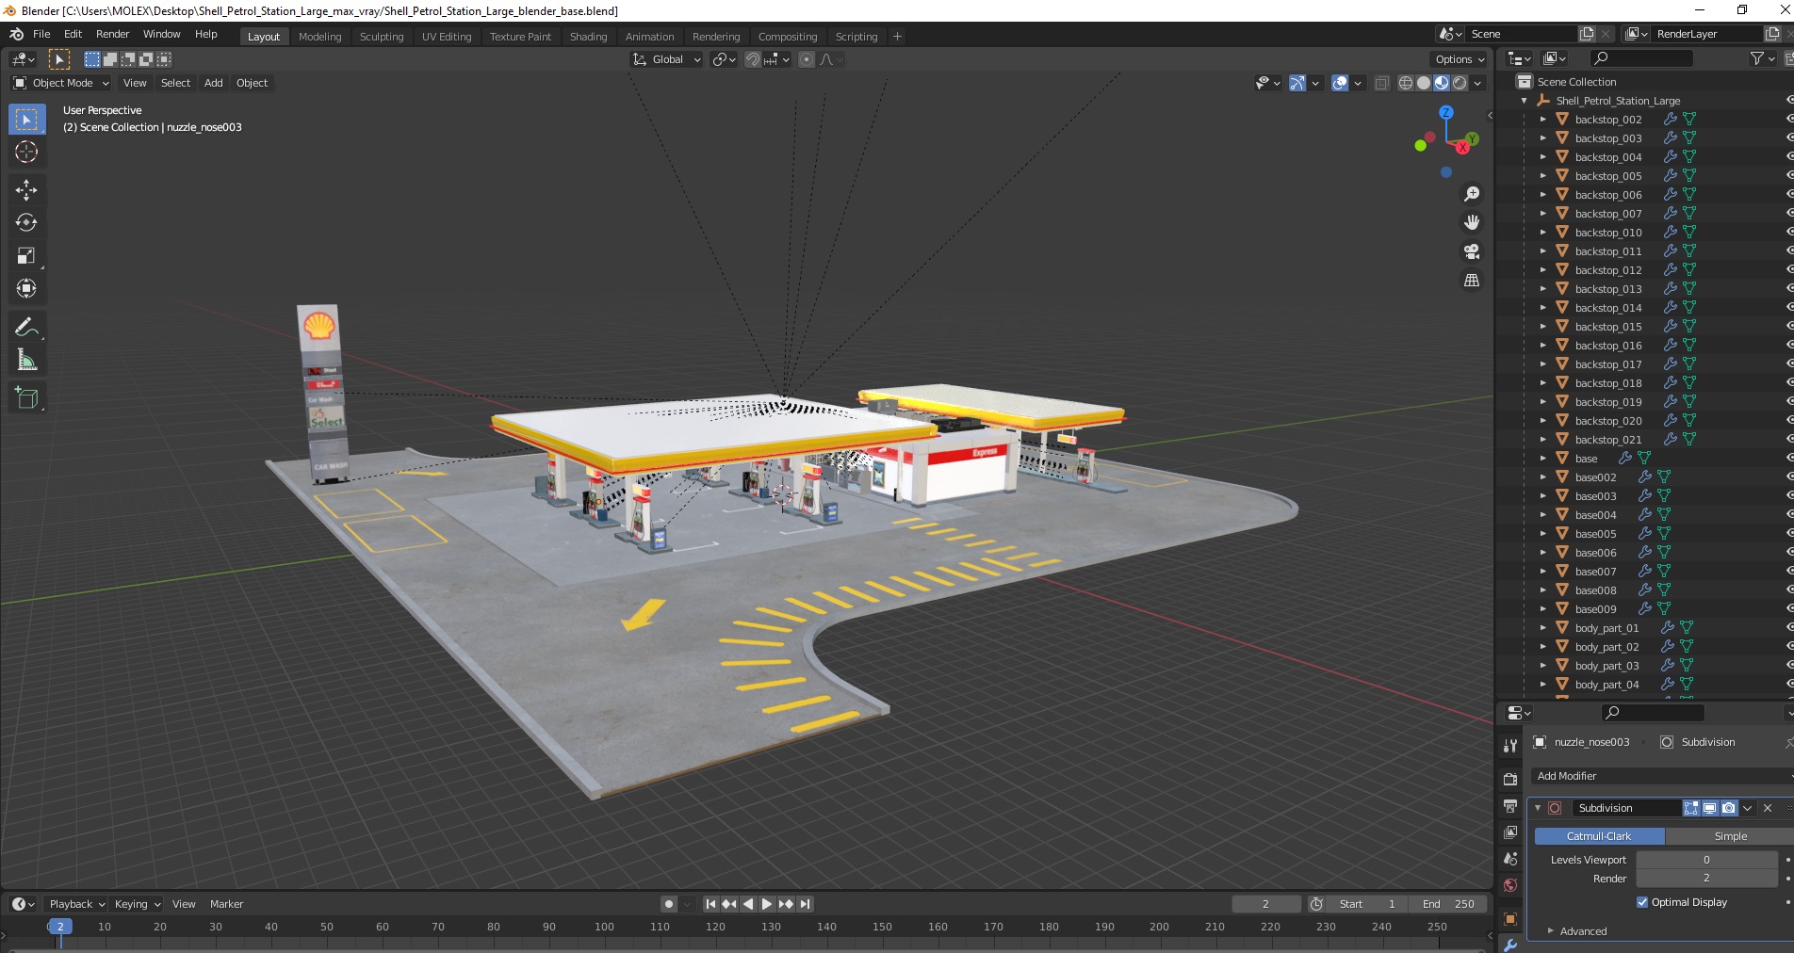The image size is (1794, 953).
Task: Toggle Optimal Display checkbox
Action: (1642, 902)
